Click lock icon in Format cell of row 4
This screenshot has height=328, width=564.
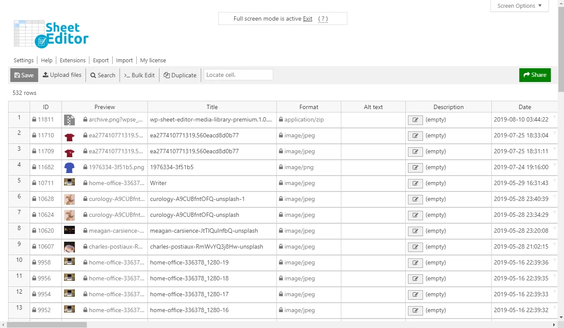[281, 167]
